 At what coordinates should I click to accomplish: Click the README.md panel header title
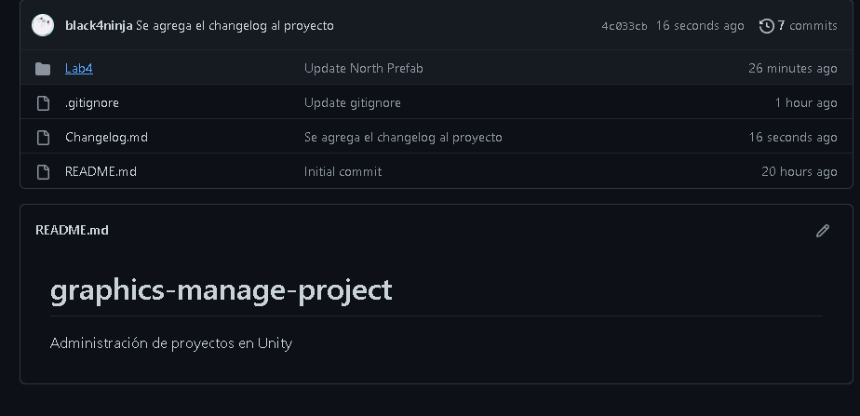point(72,230)
